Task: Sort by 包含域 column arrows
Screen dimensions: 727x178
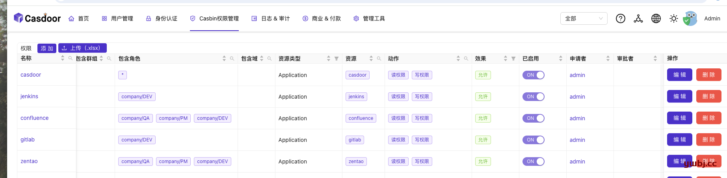Action: [262, 59]
